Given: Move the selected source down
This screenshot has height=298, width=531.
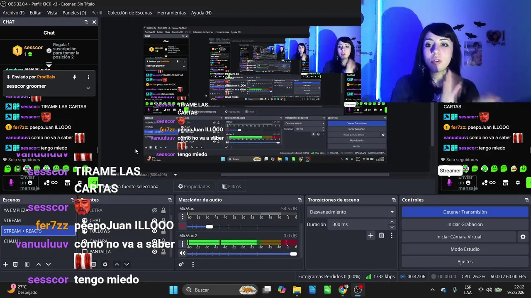Looking at the screenshot, I should point(127,264).
